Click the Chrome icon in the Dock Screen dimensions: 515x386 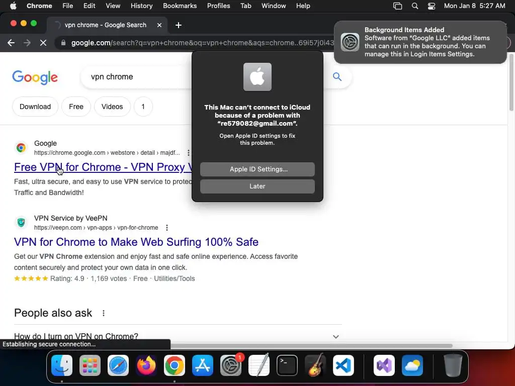(x=175, y=365)
